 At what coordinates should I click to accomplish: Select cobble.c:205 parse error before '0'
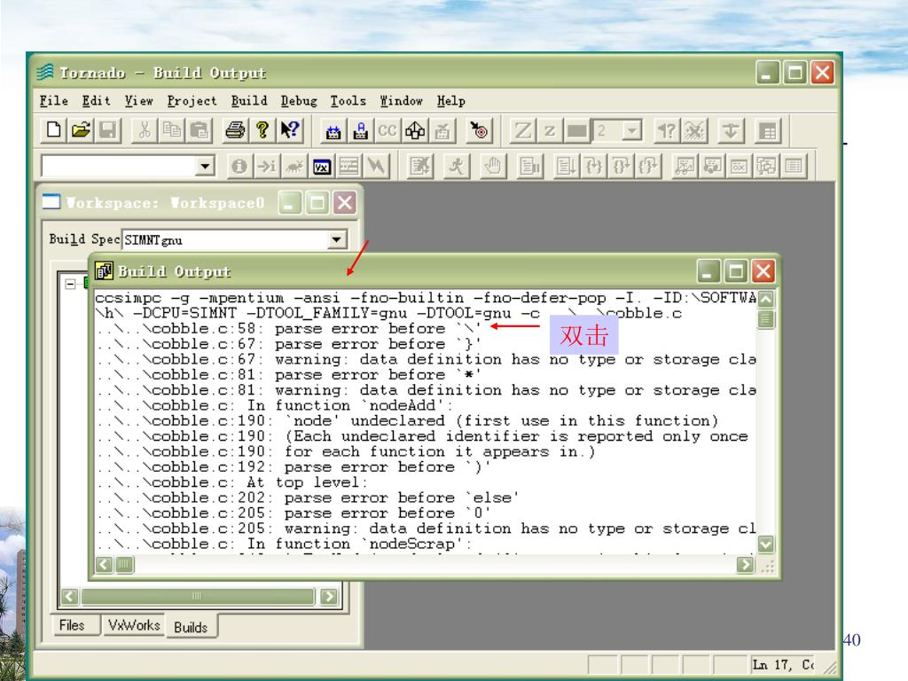coord(294,513)
